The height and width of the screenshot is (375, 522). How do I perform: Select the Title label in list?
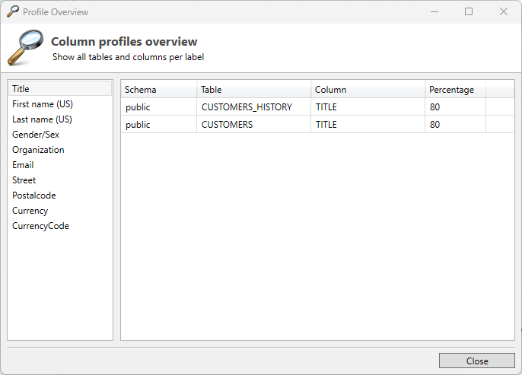click(21, 89)
